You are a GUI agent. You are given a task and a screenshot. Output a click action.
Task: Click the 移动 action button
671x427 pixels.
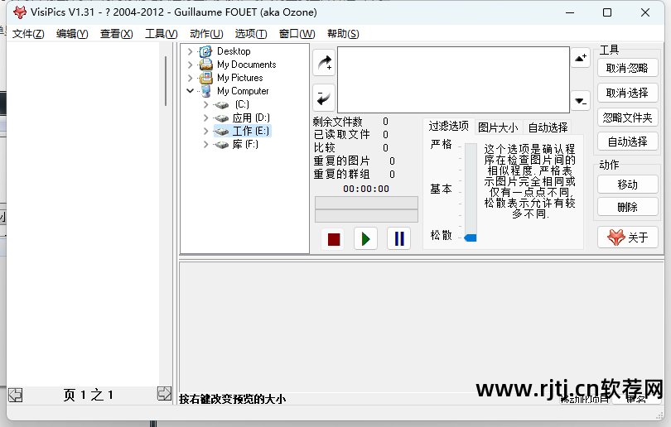[x=627, y=185]
